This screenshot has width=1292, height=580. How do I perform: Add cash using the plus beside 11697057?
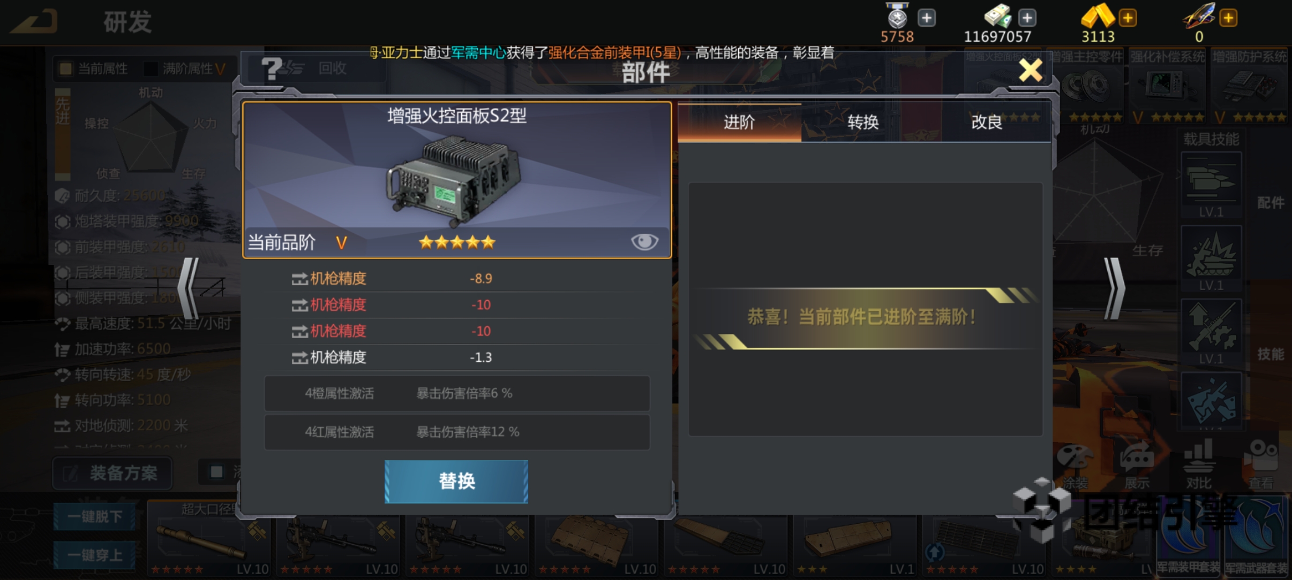(x=1027, y=18)
